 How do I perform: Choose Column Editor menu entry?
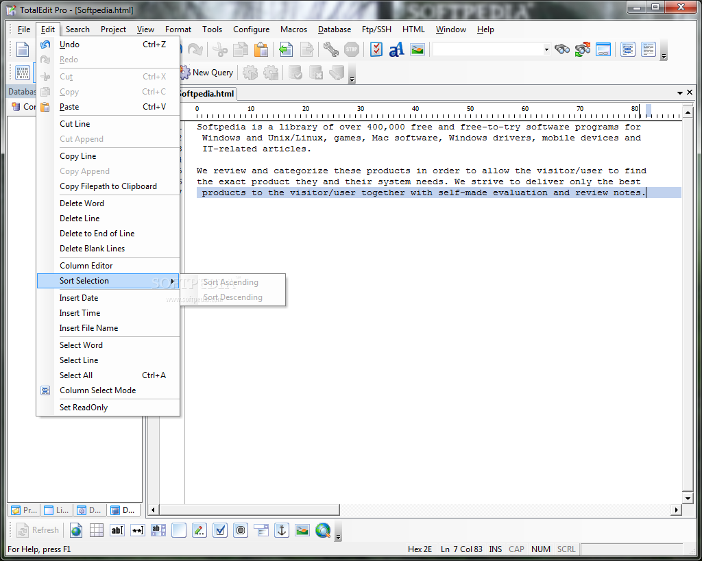(x=108, y=265)
